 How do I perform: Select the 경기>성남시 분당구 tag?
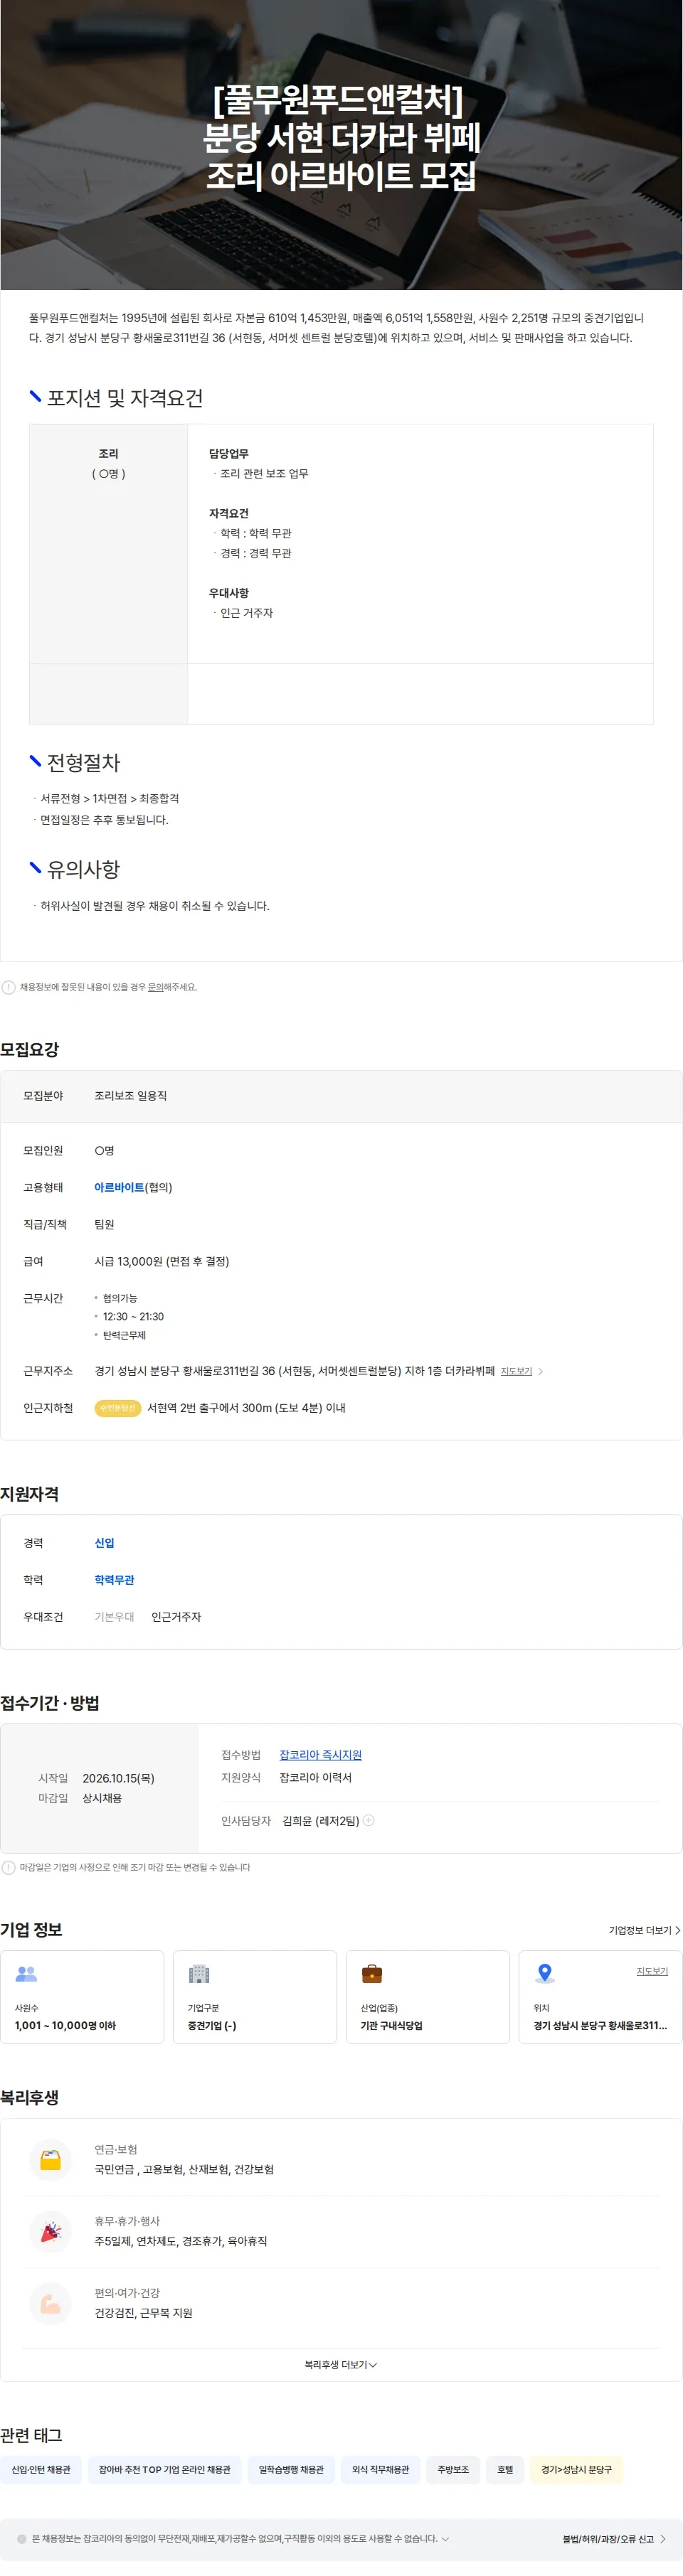click(577, 2470)
